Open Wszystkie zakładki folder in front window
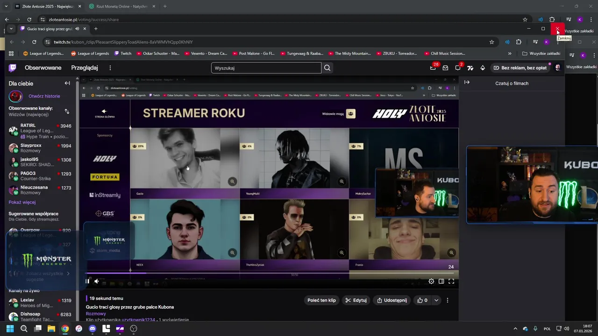The width and height of the screenshot is (598, 336). 541,54
